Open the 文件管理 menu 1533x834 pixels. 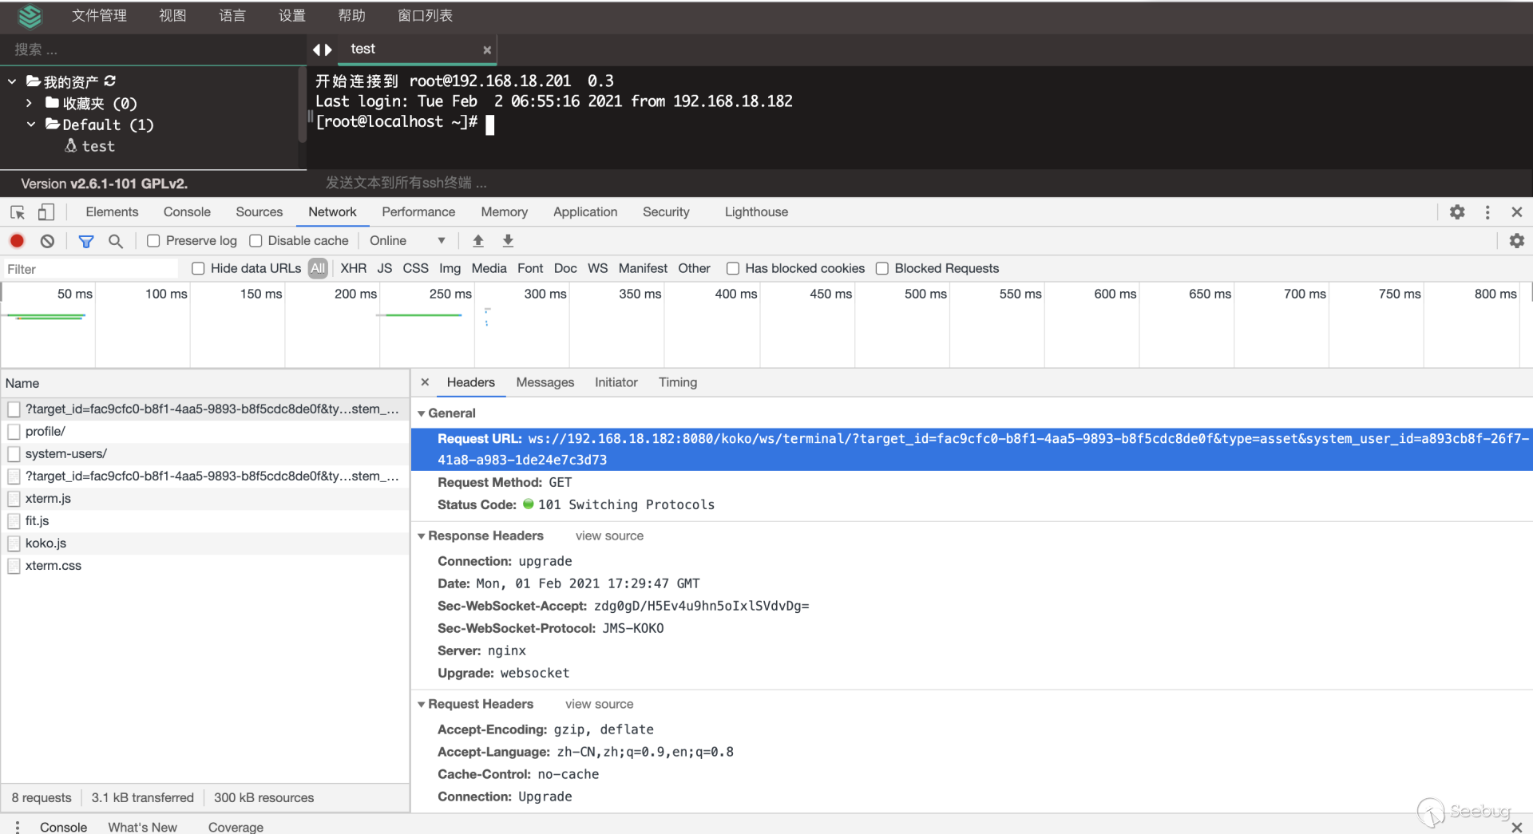(99, 16)
